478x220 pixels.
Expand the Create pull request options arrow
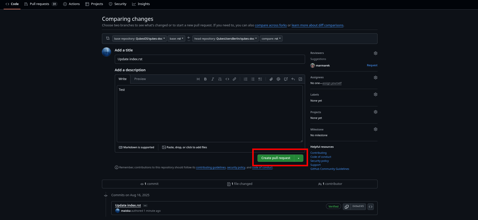tap(299, 158)
